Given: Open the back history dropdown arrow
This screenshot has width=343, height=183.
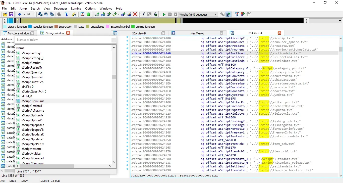Looking at the screenshot, I should point(24,14).
